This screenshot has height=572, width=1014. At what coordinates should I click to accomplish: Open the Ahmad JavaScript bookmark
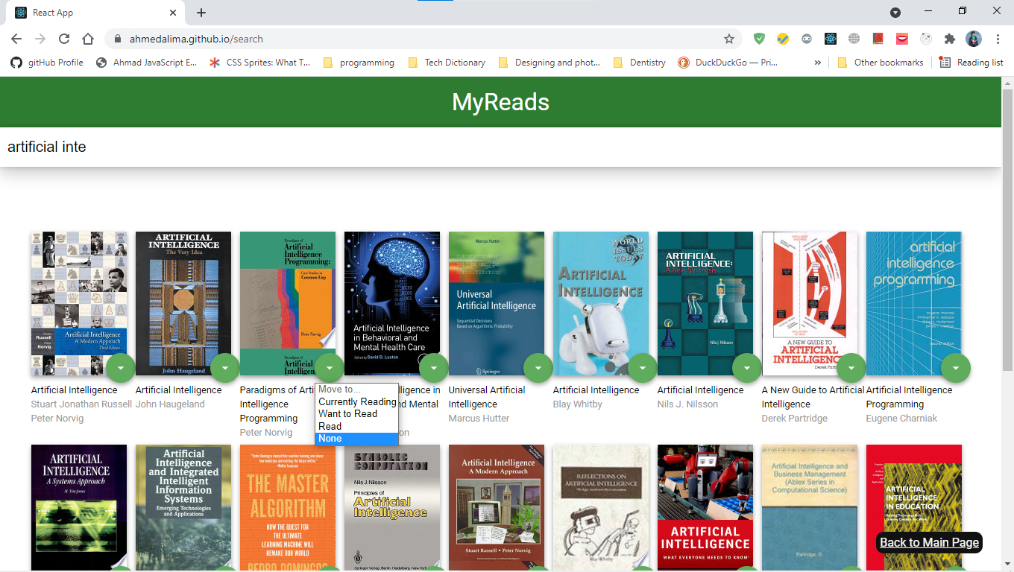point(147,63)
